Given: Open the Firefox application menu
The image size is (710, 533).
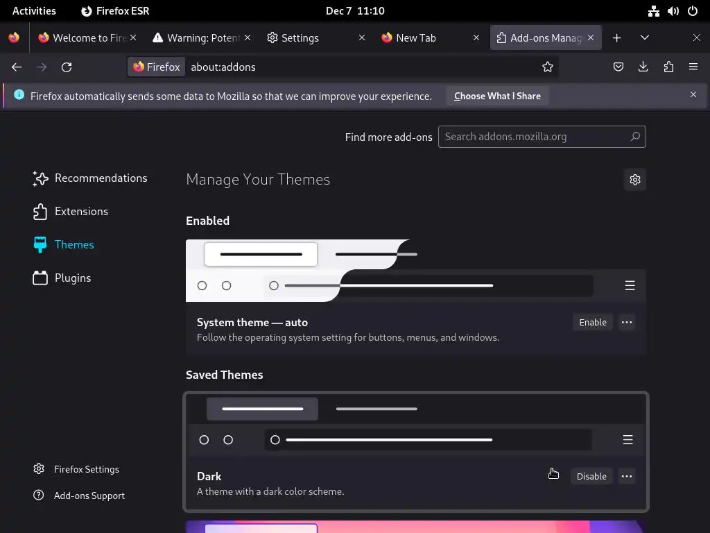Looking at the screenshot, I should tap(693, 67).
